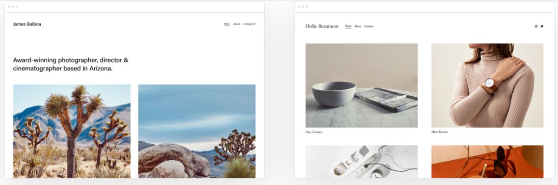
Task: Open Instagram icon on Hollie Beaumont site
Action: pos(536,26)
